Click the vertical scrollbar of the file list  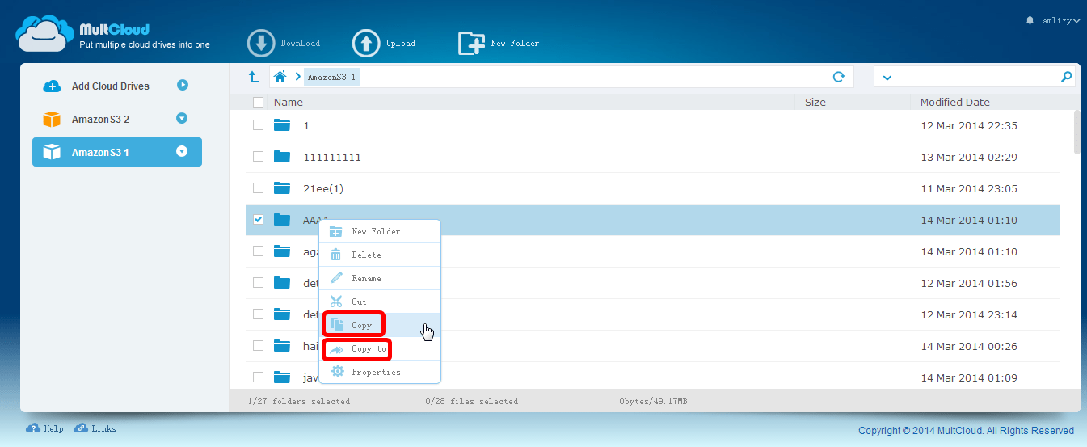[x=1076, y=132]
